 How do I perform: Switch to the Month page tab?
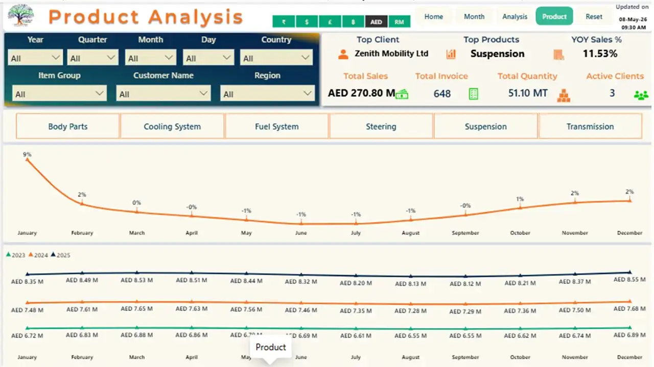[x=474, y=16]
